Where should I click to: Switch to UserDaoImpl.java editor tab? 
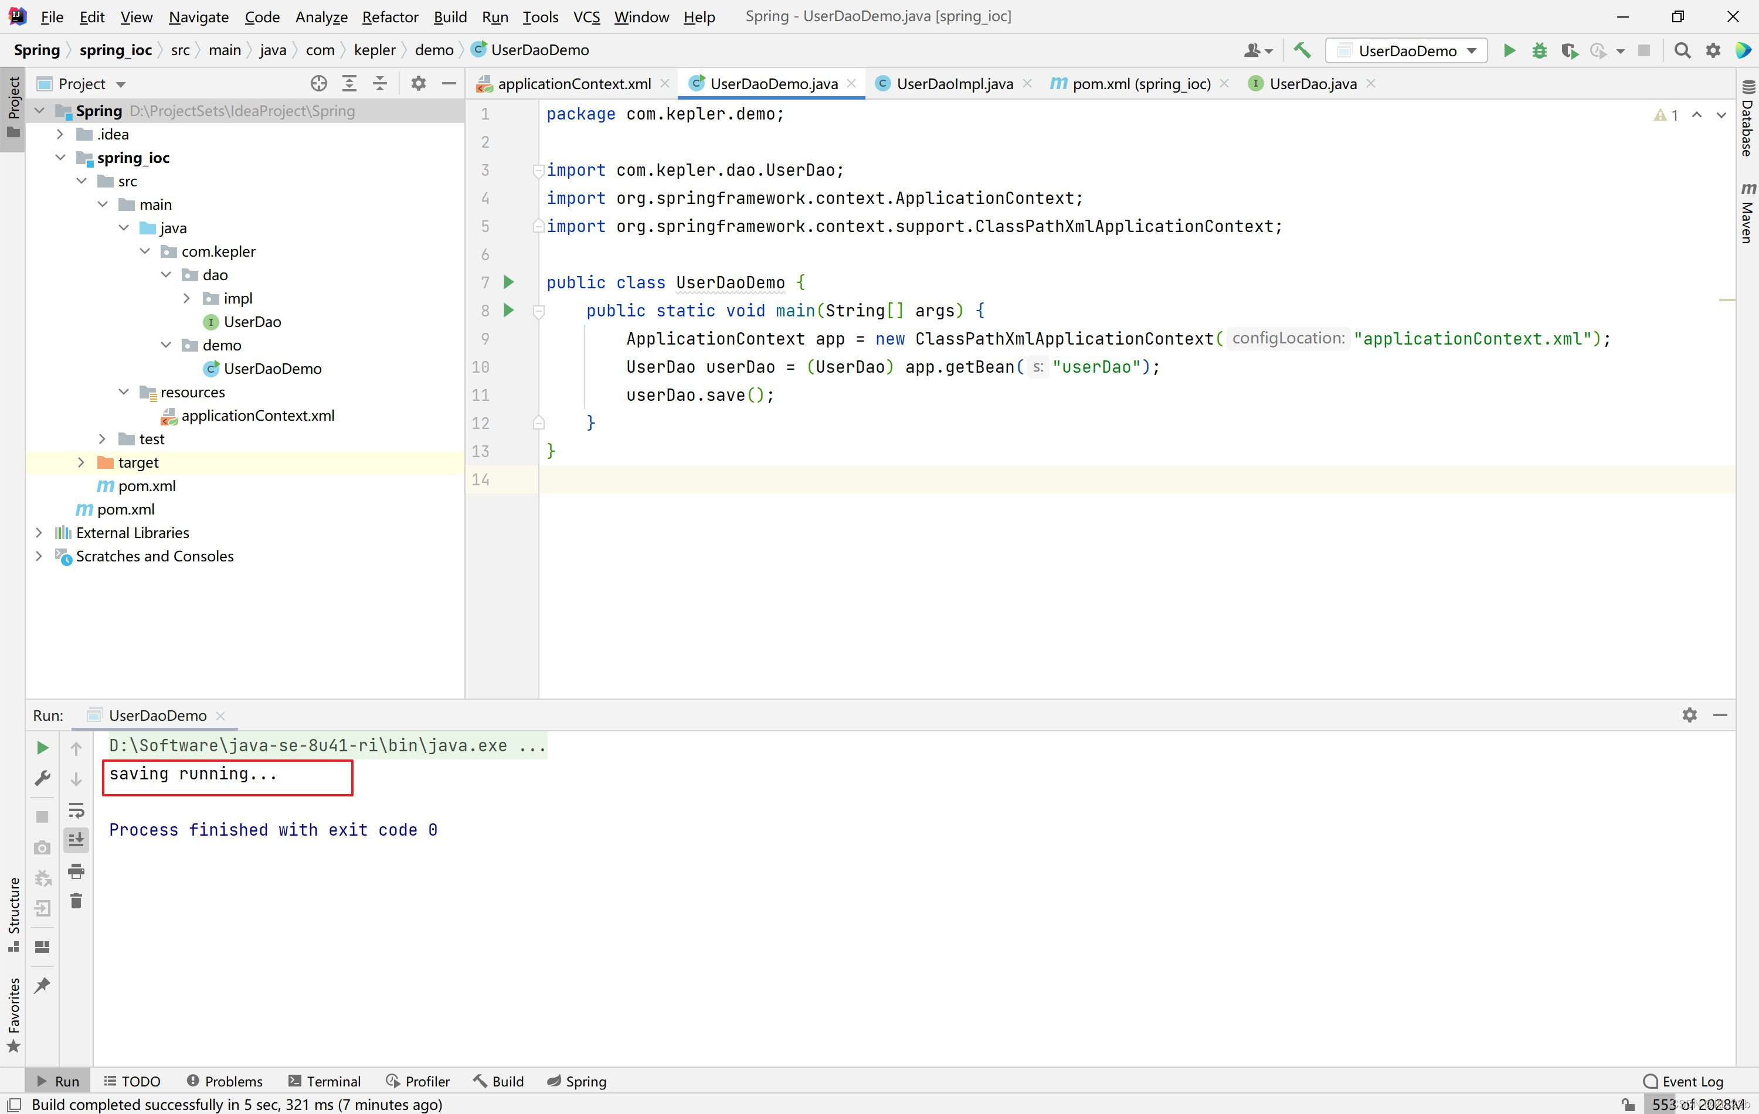pyautogui.click(x=954, y=84)
